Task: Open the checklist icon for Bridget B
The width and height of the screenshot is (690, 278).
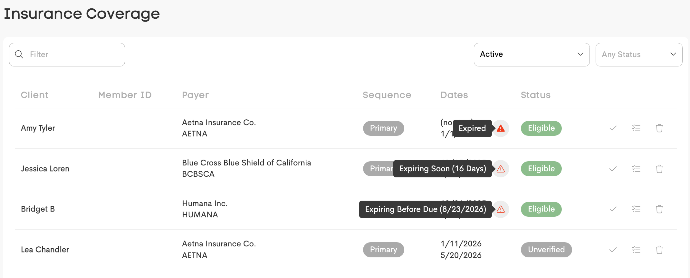Action: coord(636,209)
